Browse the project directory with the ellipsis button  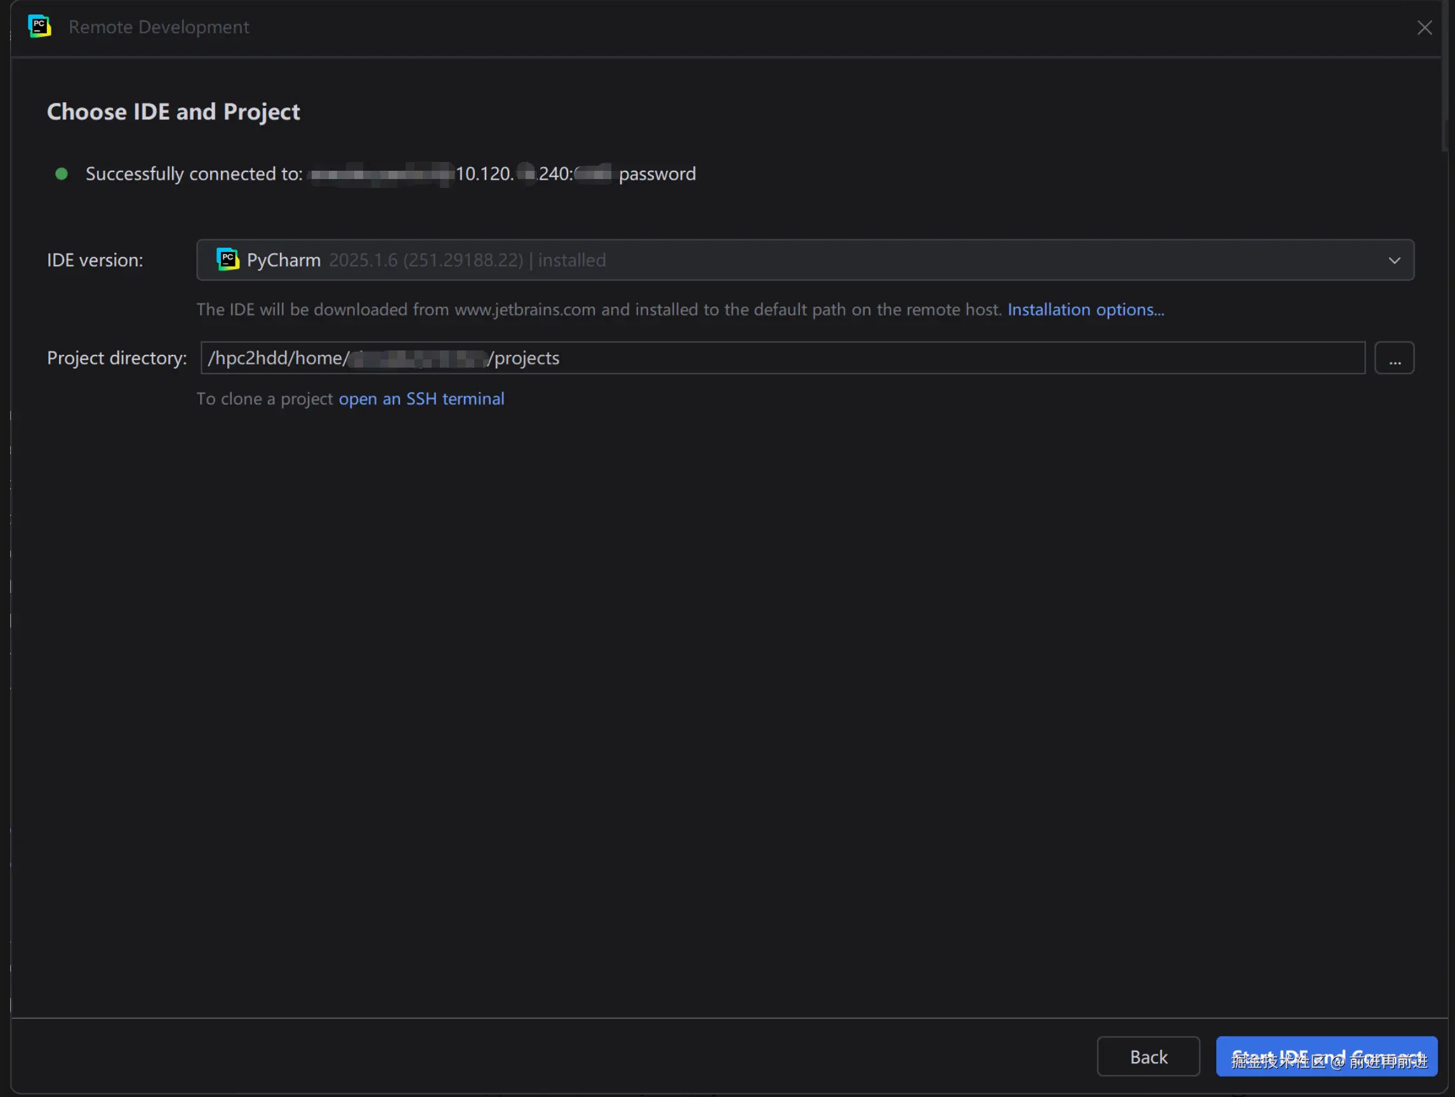1394,358
